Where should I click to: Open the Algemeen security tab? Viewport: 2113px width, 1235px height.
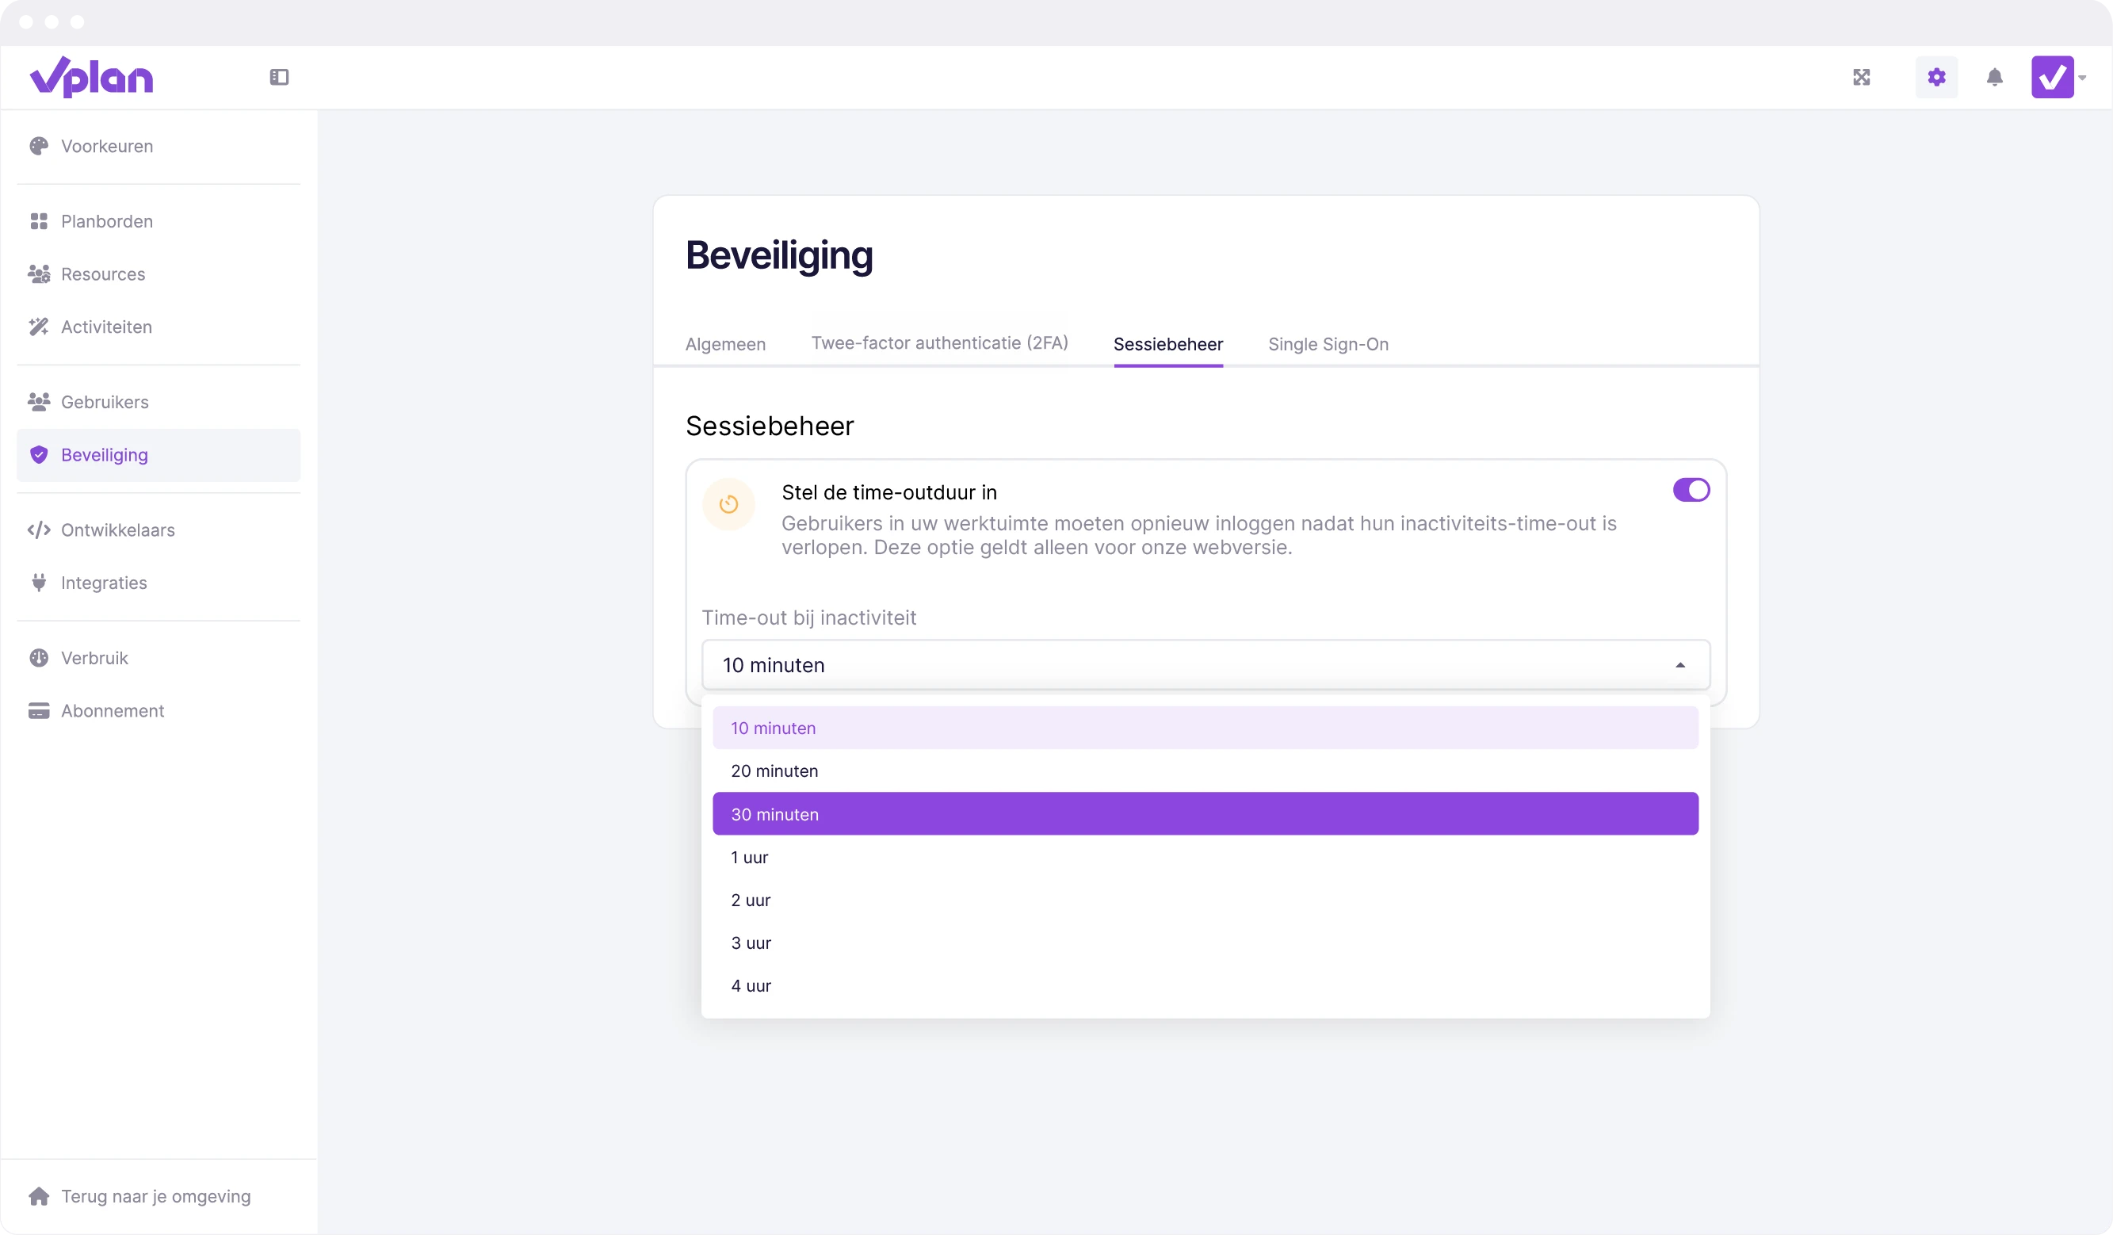(725, 344)
